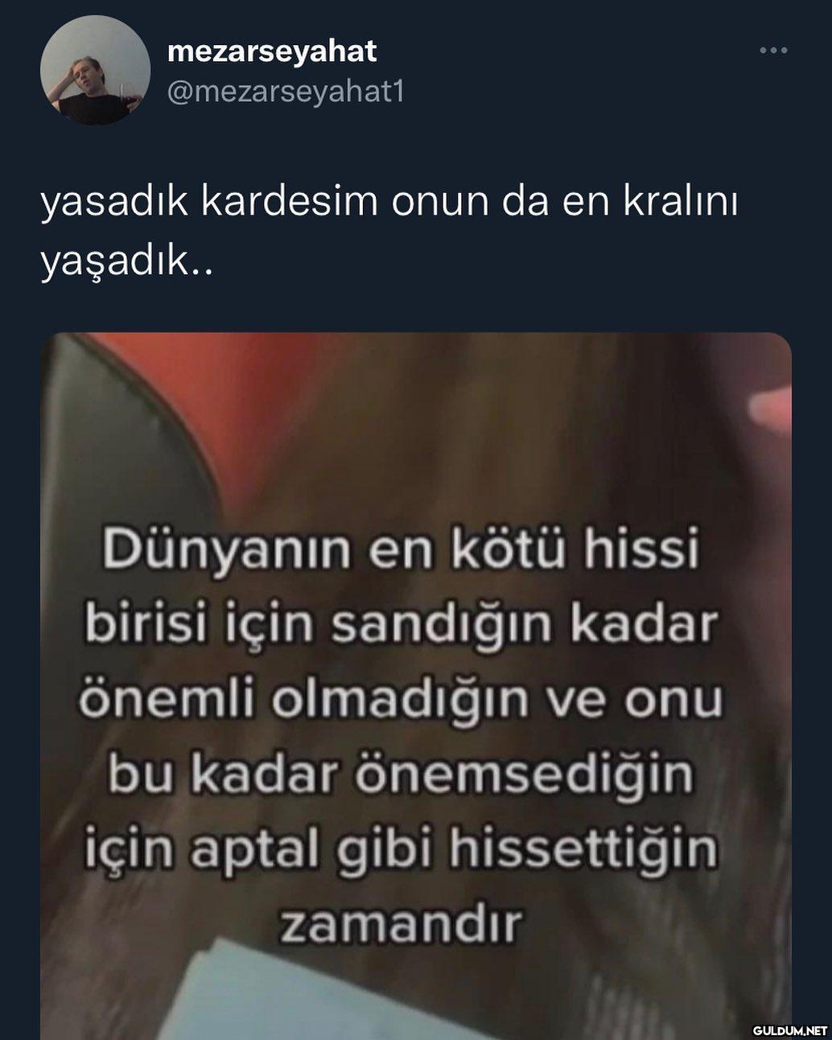The width and height of the screenshot is (832, 1040).
Task: Open the three-dot more options menu
Action: click(x=773, y=51)
